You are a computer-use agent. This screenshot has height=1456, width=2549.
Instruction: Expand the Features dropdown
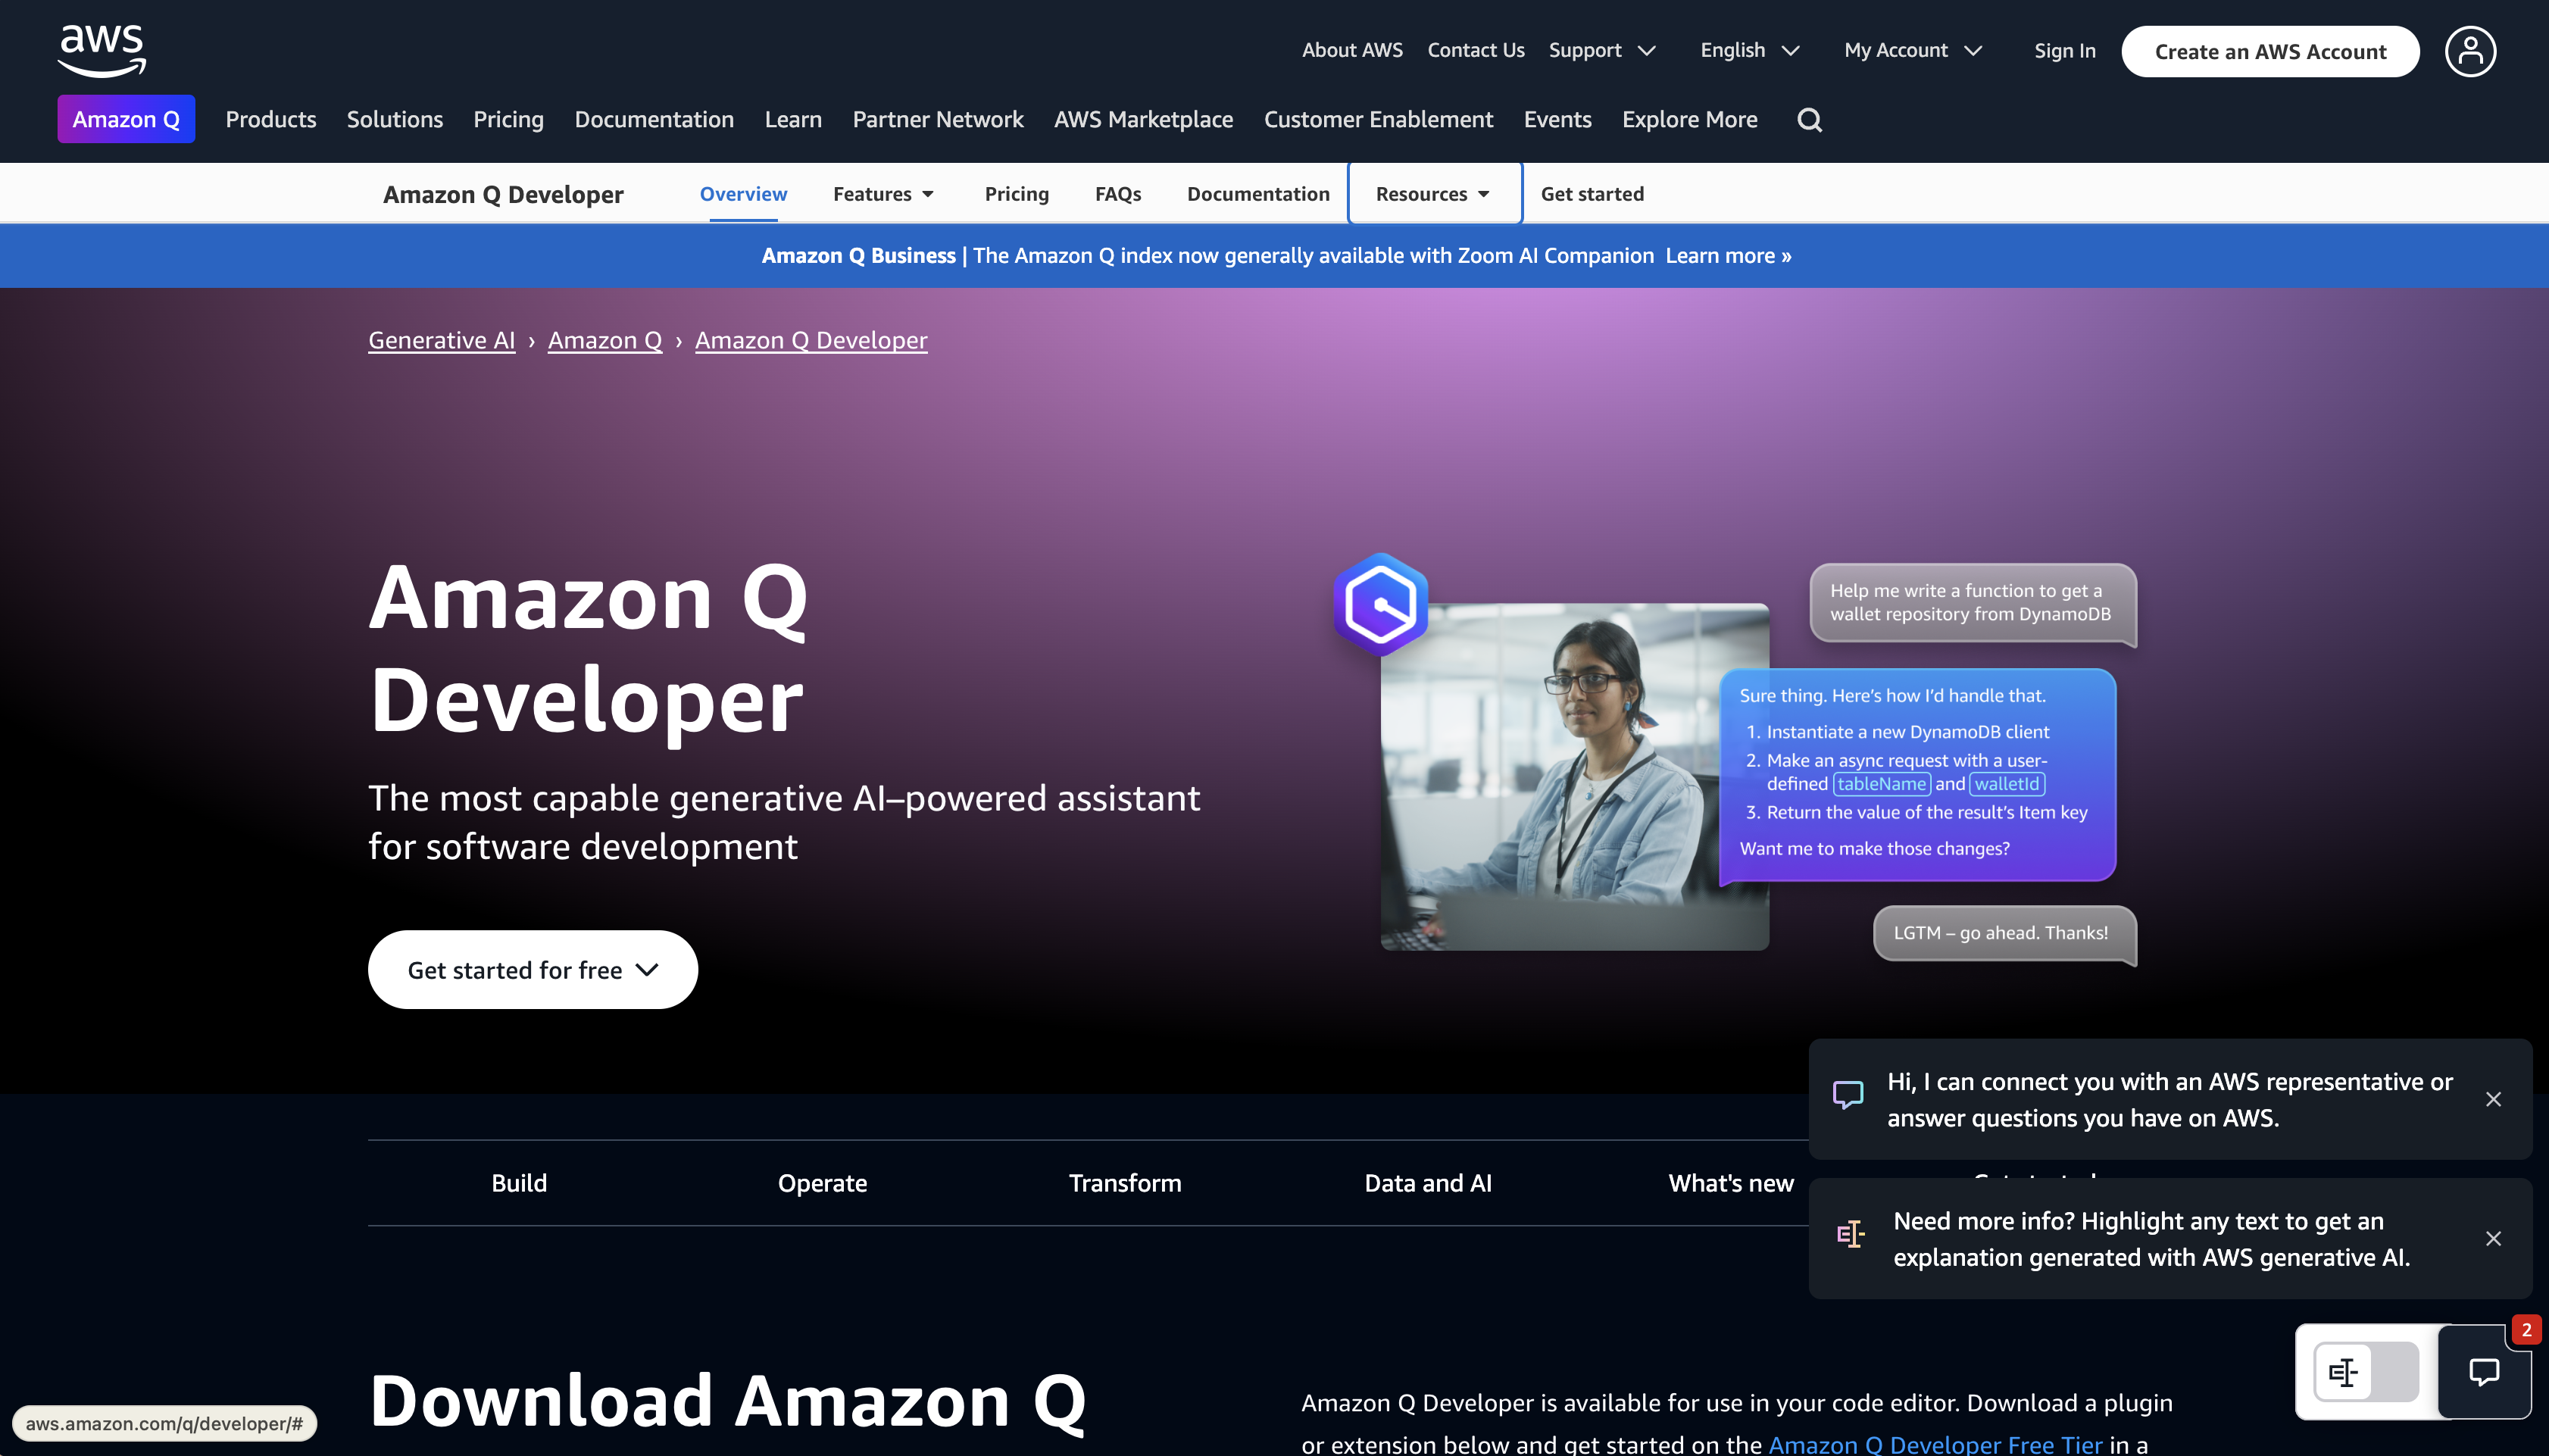point(885,194)
